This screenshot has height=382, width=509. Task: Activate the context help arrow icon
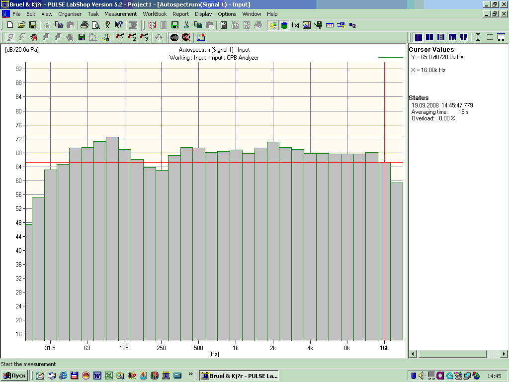click(119, 25)
